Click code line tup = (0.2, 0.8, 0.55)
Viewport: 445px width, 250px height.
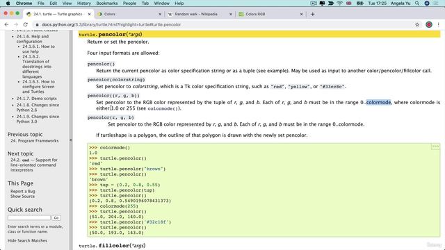click(124, 185)
